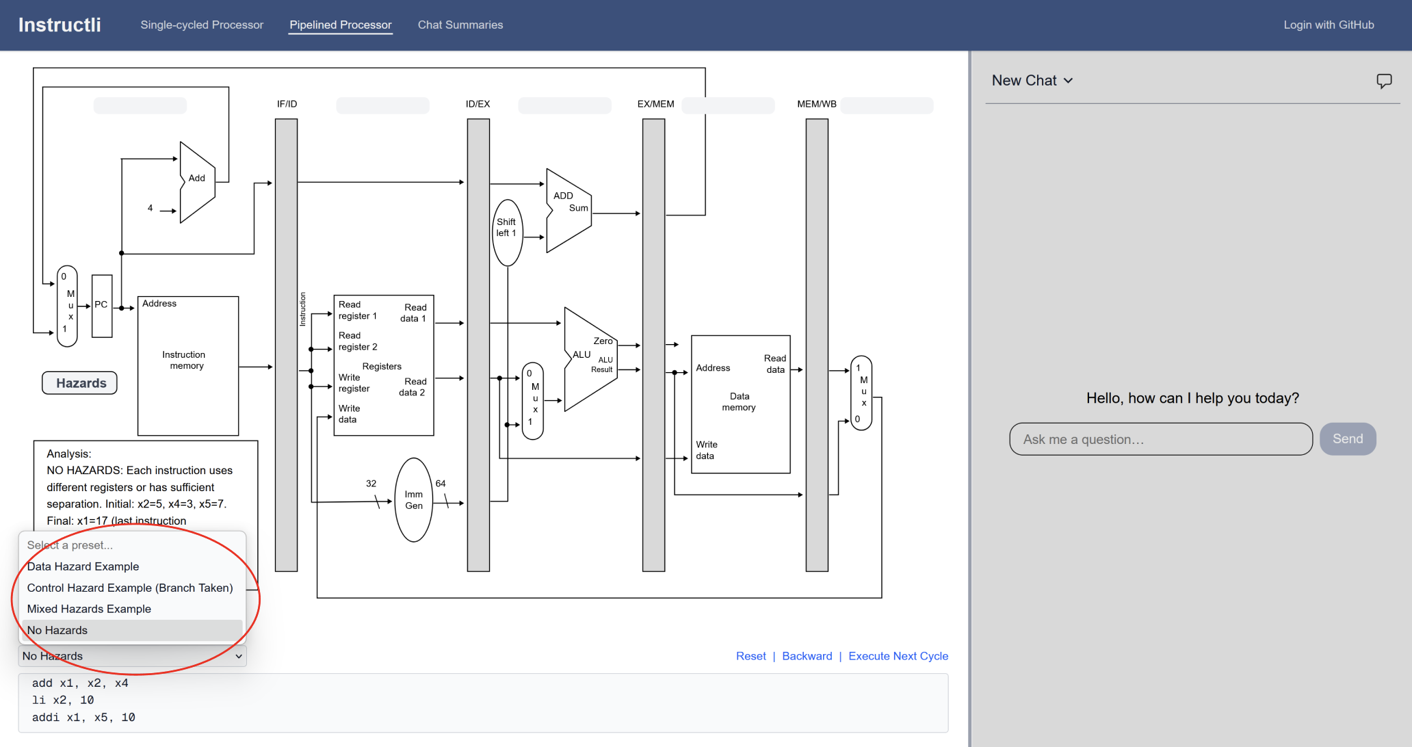Click the write-back Mux after MEM/WB
This screenshot has height=747, width=1412.
tap(861, 393)
